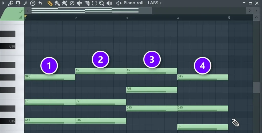Click bar 4 on the timeline ruler
This screenshot has width=262, height=133.
click(178, 18)
